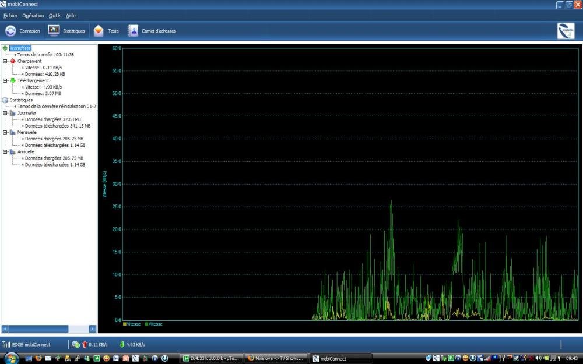Collapse the Annuelle statistics node

tap(5, 151)
